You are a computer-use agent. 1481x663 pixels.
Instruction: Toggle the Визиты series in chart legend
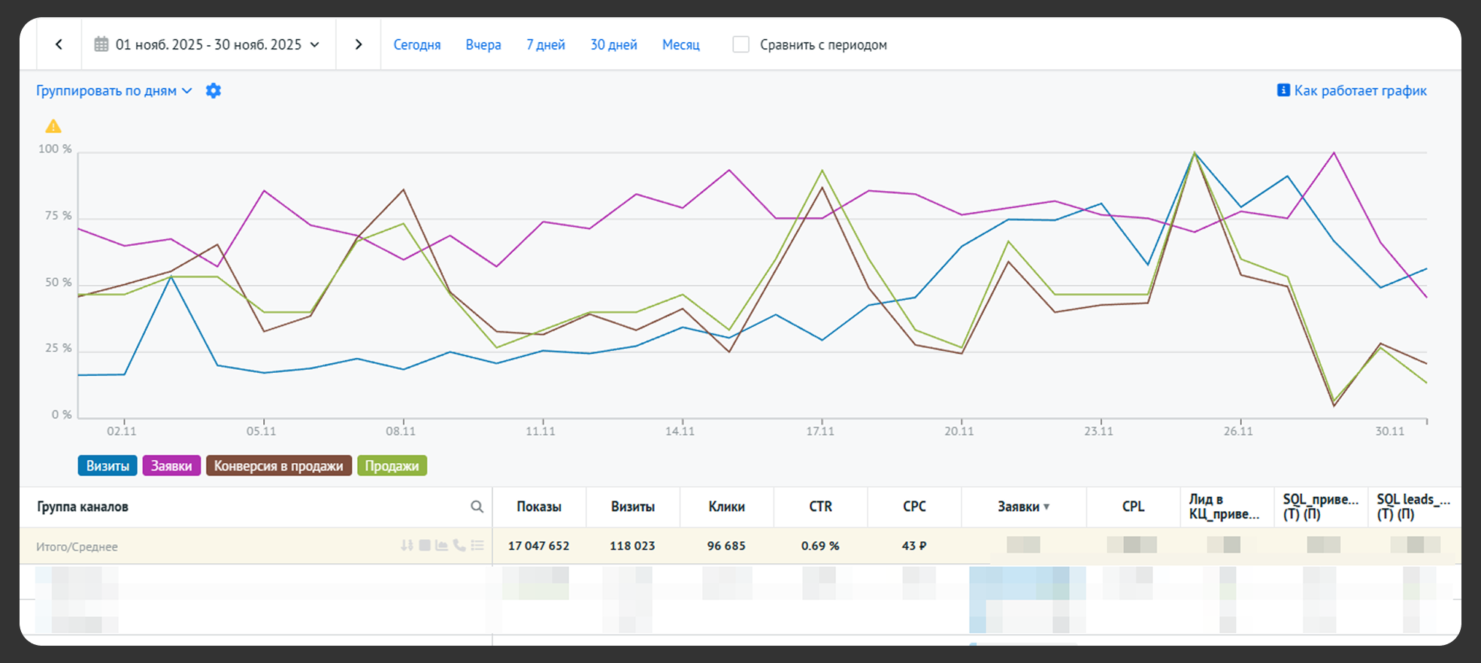click(x=108, y=466)
